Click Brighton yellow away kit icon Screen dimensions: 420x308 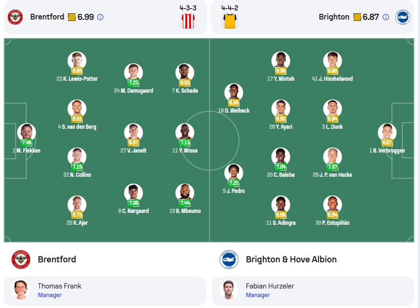(230, 21)
